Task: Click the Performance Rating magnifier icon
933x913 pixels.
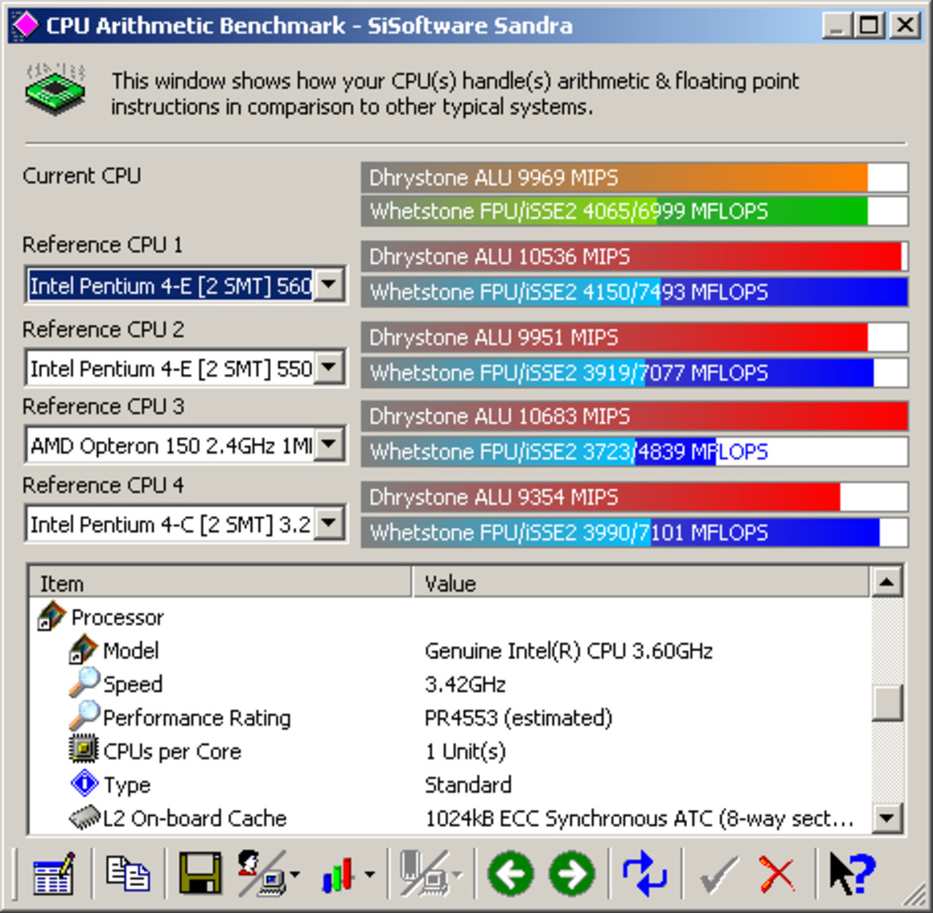Action: tap(84, 715)
